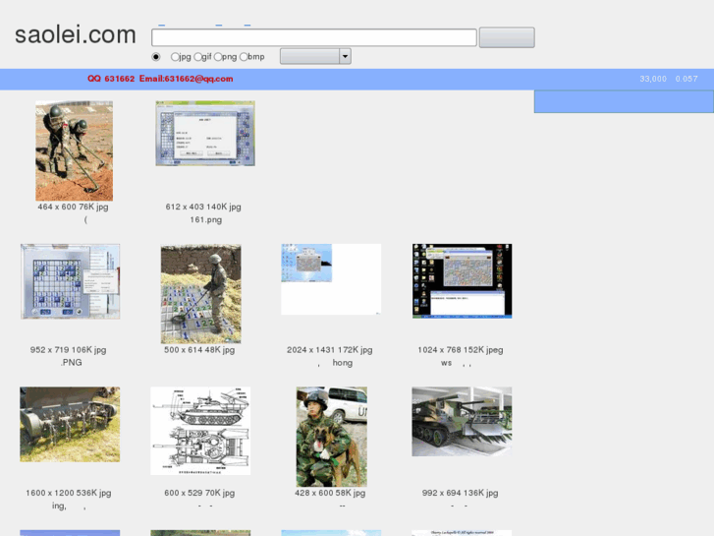The image size is (714, 536).
Task: Click the blank search button beside the field
Action: pos(507,37)
